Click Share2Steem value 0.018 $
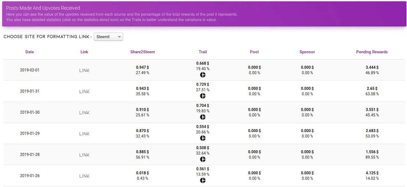This screenshot has height=187, width=407. (x=142, y=173)
